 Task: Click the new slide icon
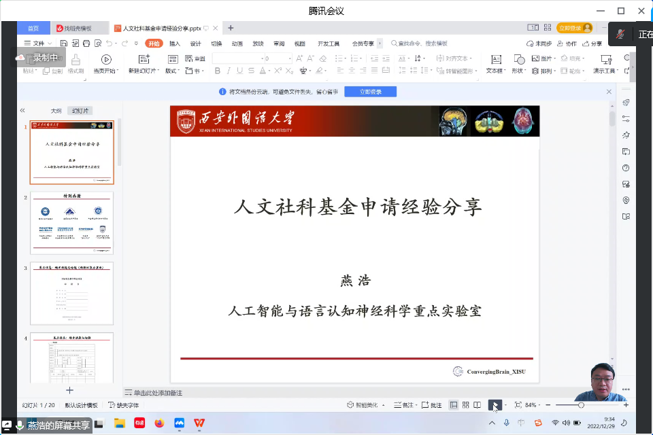[144, 60]
